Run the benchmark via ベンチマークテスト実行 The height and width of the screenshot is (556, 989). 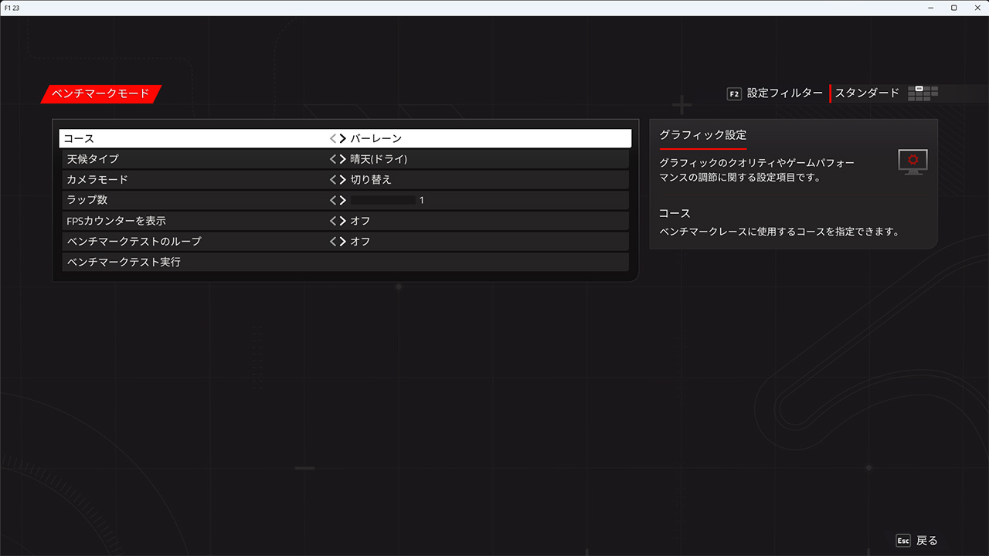tap(345, 262)
